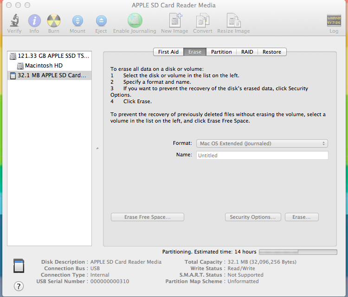This screenshot has width=348, height=297.
Task: Click the Verify microscope icon
Action: click(x=14, y=20)
